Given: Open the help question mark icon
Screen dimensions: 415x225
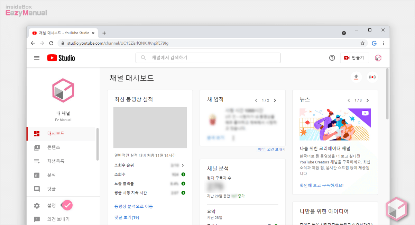Looking at the screenshot, I should tap(332, 58).
